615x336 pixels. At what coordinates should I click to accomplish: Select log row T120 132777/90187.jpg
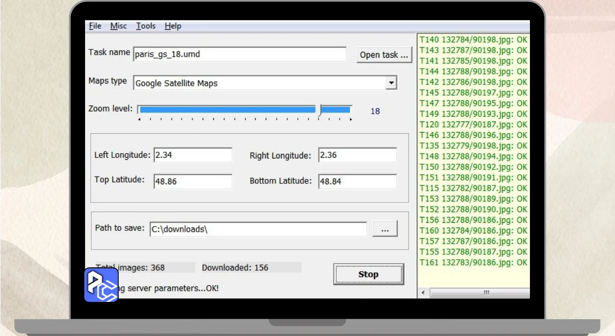(x=473, y=124)
